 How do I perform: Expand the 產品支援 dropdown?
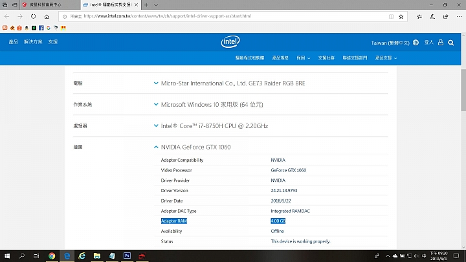tap(386, 58)
